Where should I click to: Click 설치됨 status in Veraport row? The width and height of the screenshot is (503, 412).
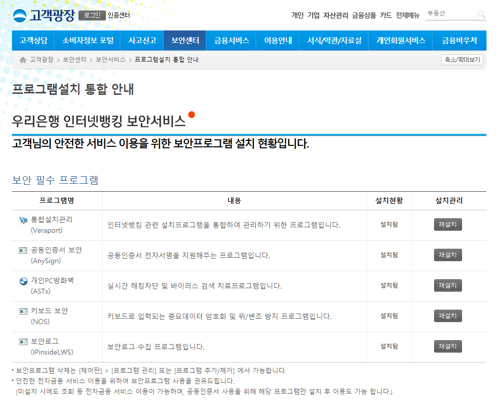[389, 224]
